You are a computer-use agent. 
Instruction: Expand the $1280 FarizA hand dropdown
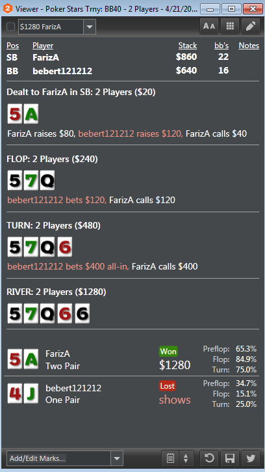[90, 27]
